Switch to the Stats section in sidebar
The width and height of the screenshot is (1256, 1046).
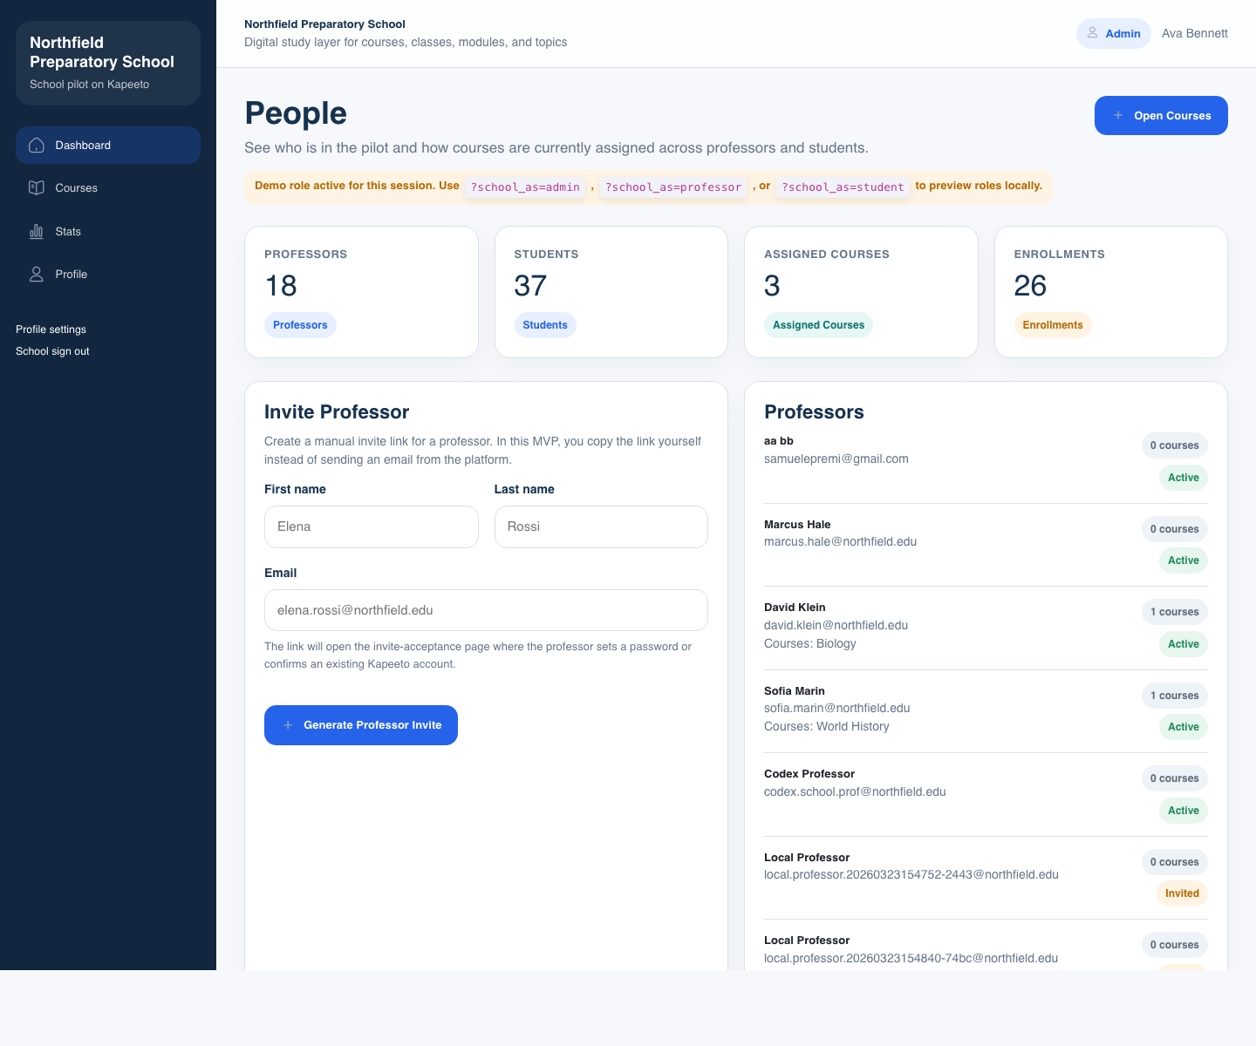[x=68, y=231]
